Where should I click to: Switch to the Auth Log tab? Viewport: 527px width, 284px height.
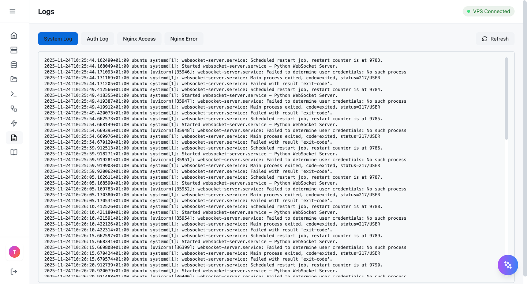(x=97, y=39)
